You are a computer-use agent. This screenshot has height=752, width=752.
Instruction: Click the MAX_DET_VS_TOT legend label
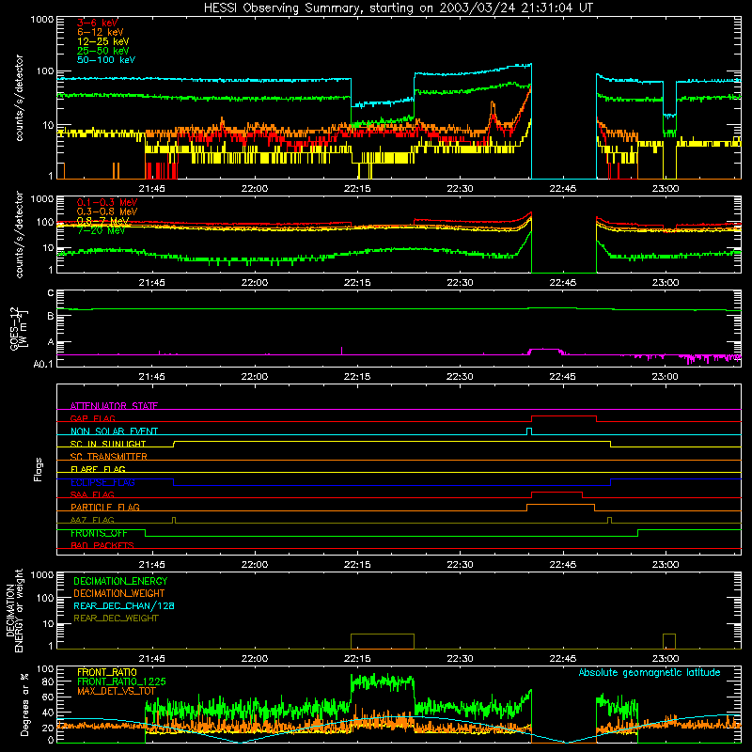[116, 691]
